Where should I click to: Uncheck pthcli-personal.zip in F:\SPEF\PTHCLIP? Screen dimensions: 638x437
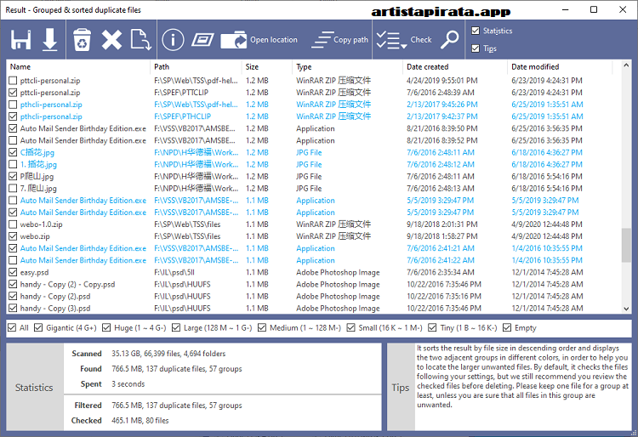(x=13, y=116)
